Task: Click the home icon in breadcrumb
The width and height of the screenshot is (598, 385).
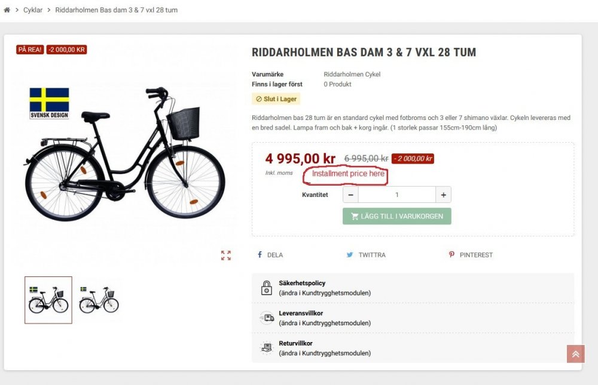Action: (x=7, y=10)
